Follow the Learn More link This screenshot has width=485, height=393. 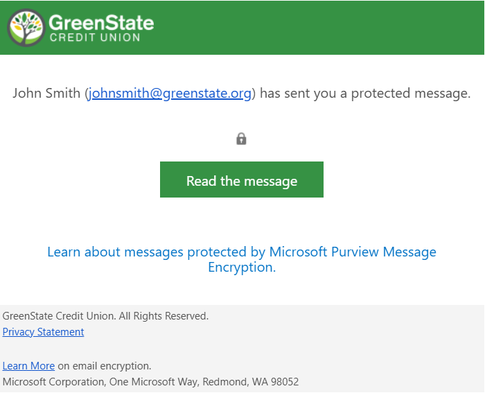click(28, 366)
